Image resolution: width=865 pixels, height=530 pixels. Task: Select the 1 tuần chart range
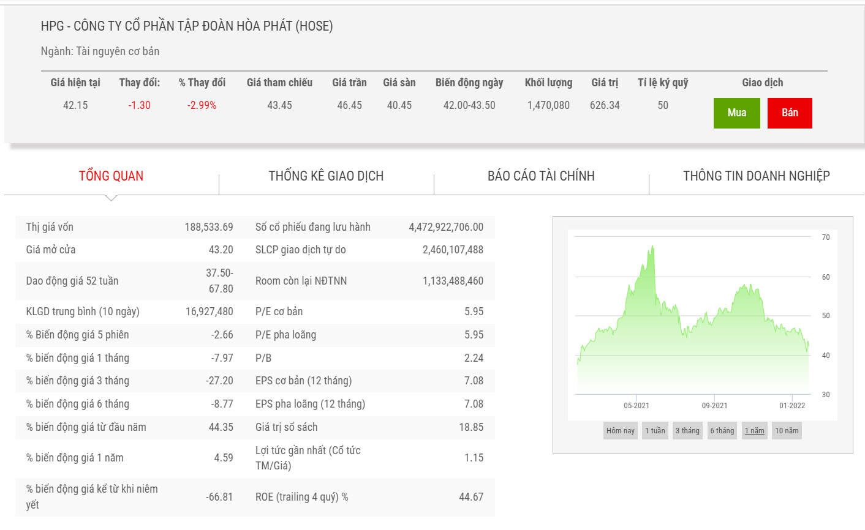tap(655, 431)
